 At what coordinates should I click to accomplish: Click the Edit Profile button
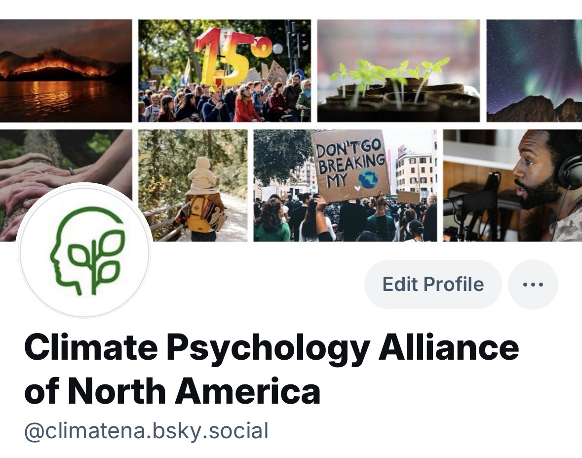[x=433, y=285]
